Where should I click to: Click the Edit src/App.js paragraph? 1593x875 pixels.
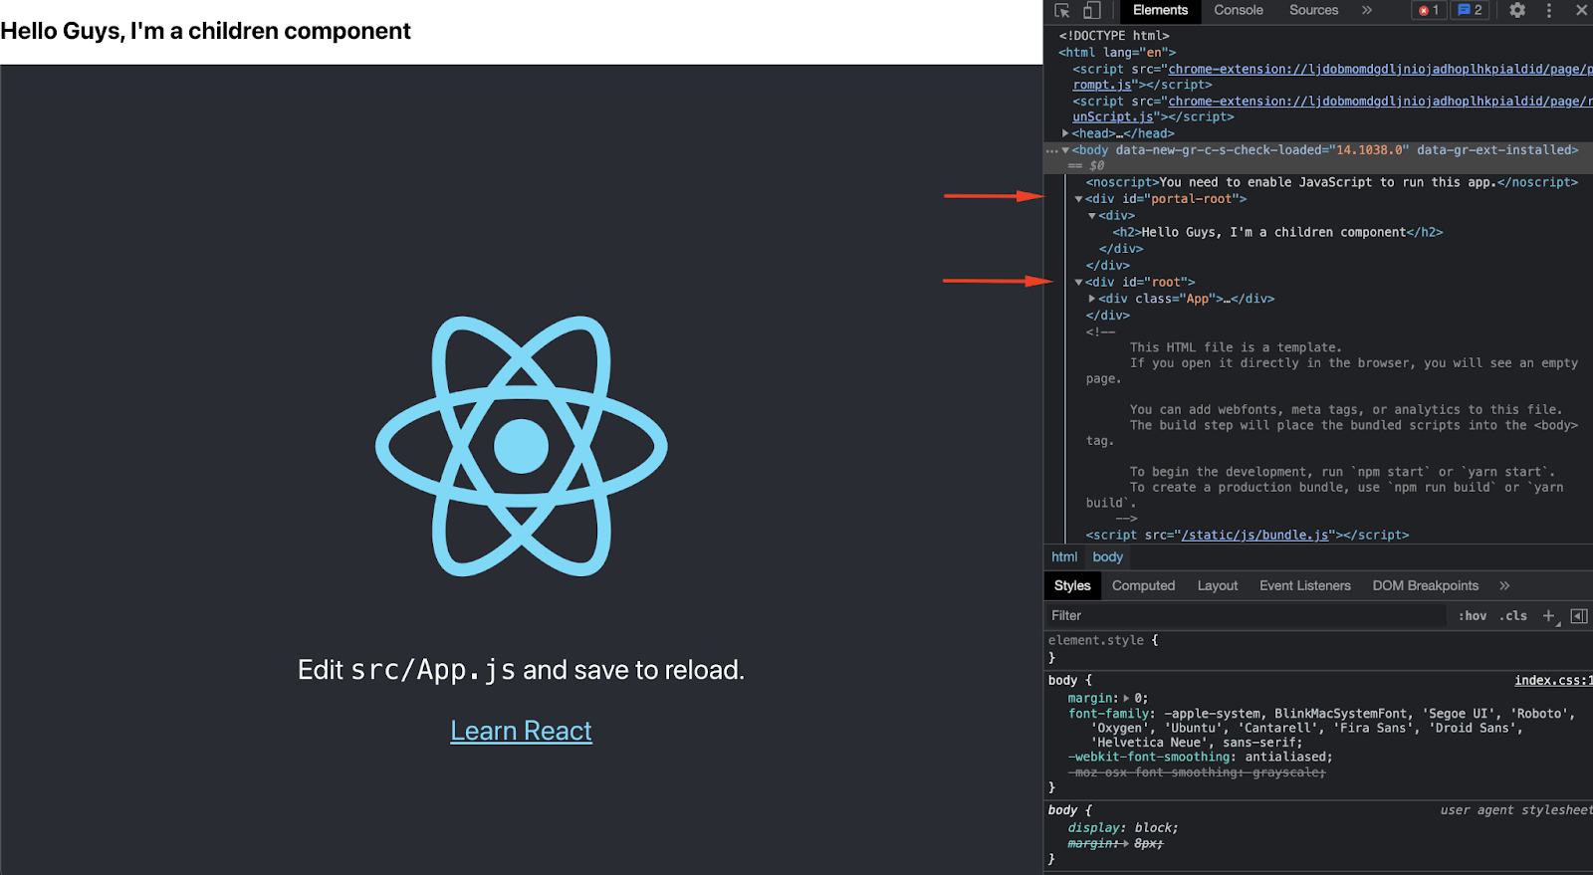coord(521,670)
